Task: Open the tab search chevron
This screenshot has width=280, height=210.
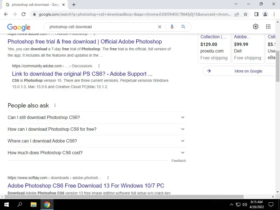Action: coord(236,4)
